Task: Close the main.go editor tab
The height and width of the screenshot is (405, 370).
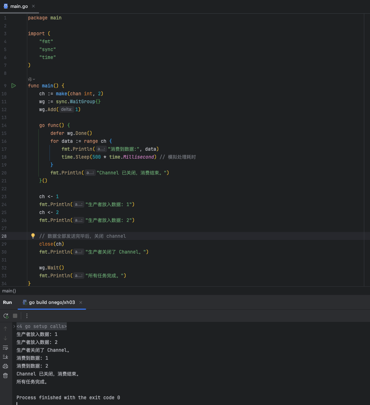Action: 33,6
